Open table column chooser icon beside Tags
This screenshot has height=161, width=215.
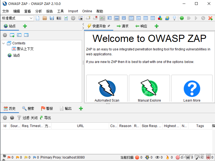click(213, 126)
